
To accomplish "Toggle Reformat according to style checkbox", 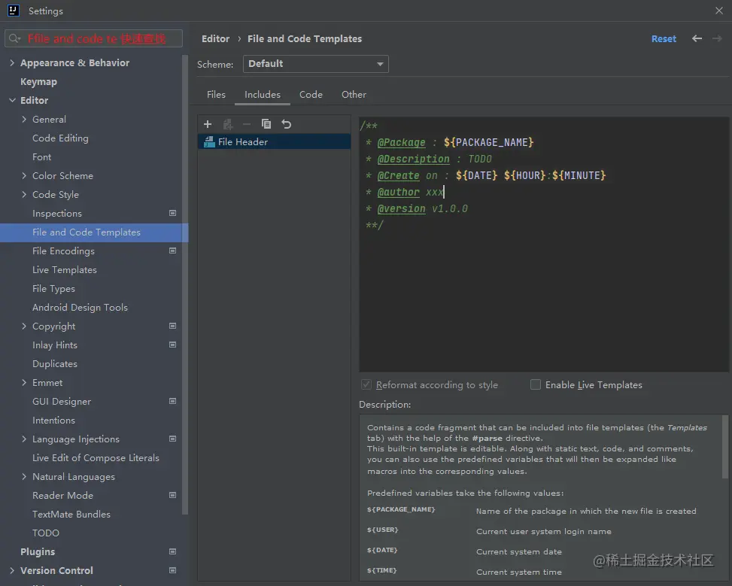I will click(366, 384).
